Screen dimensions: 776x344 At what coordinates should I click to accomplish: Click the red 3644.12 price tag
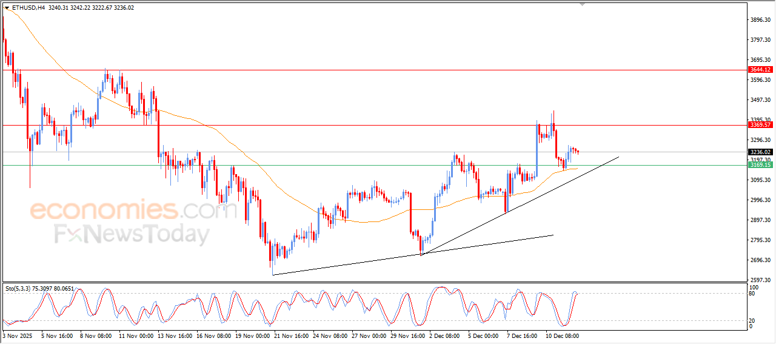(x=760, y=70)
